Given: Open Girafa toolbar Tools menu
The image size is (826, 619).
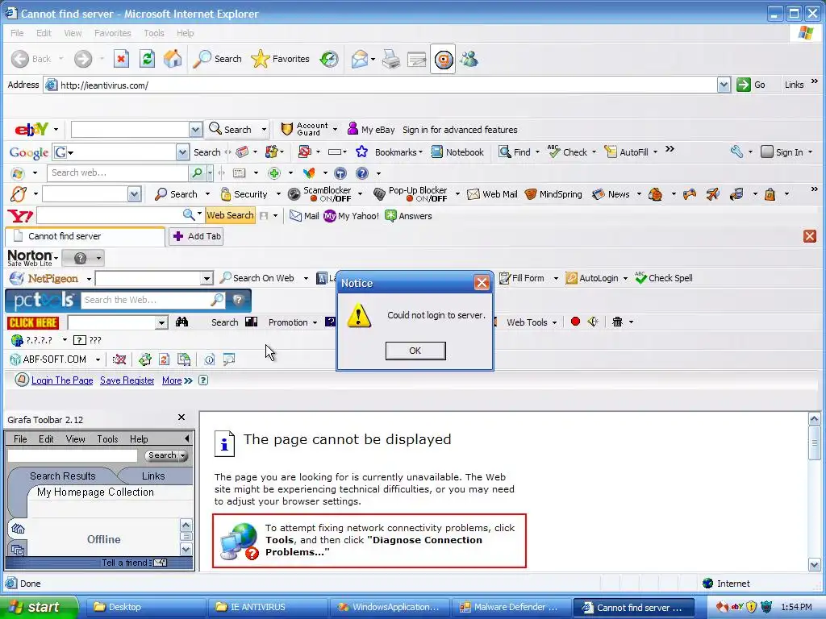Looking at the screenshot, I should tap(107, 439).
